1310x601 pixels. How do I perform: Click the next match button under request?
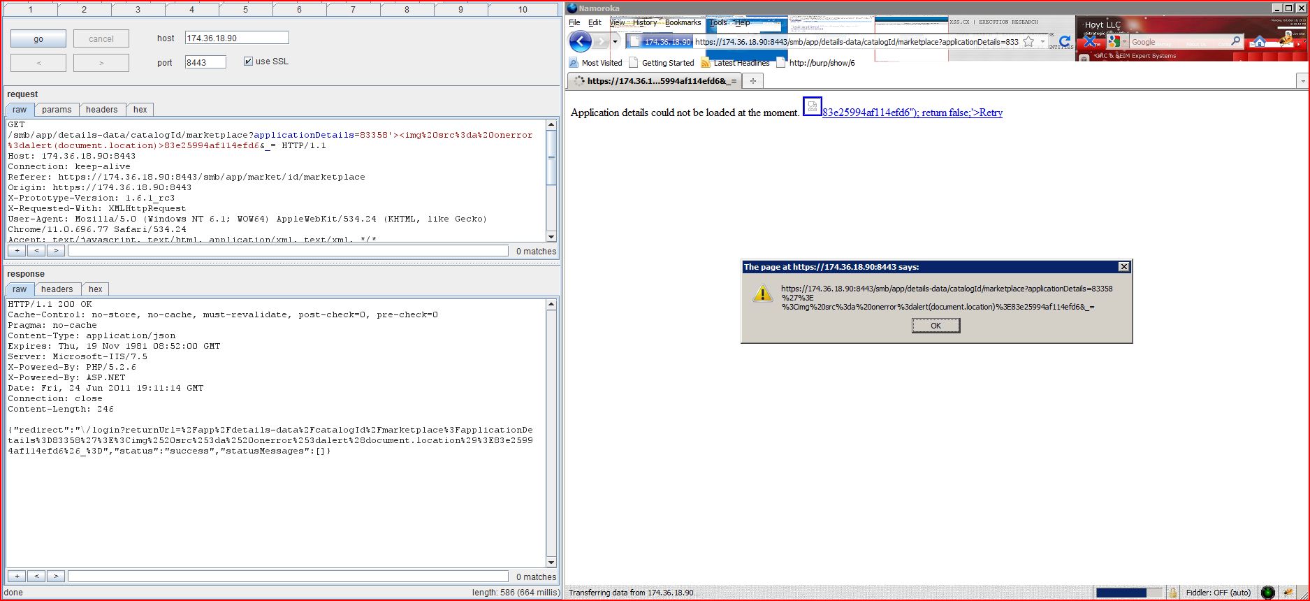(x=56, y=251)
